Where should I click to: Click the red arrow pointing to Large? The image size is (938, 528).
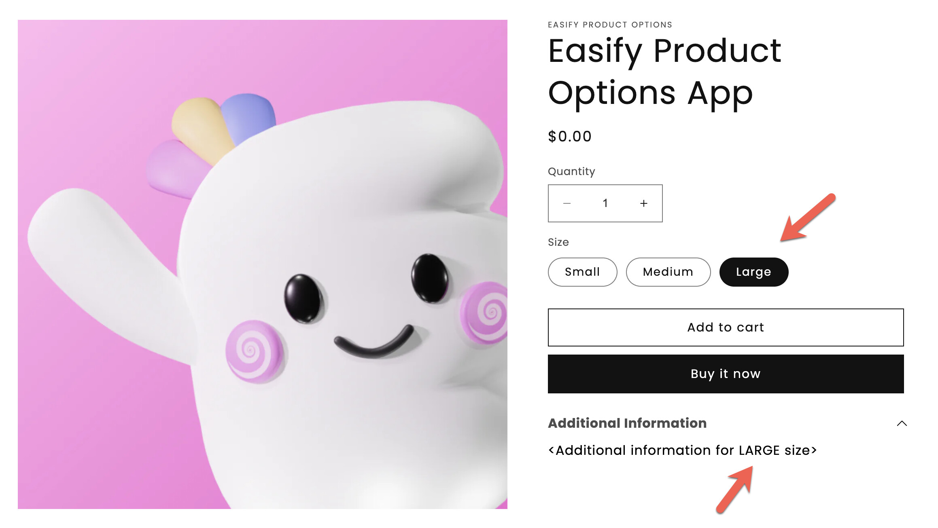(x=808, y=218)
